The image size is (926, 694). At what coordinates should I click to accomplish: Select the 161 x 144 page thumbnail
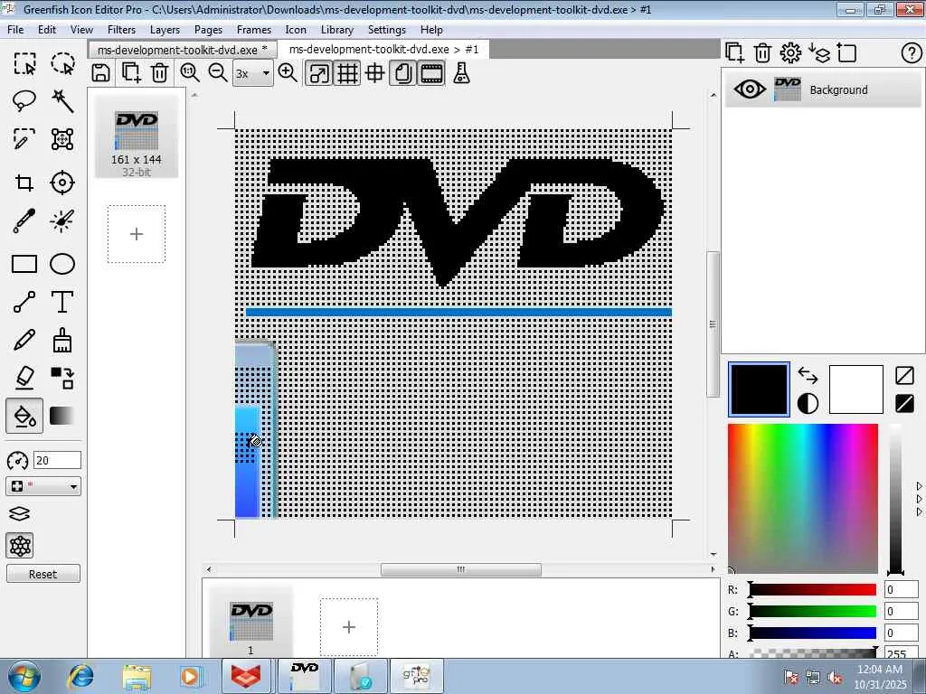pyautogui.click(x=137, y=137)
